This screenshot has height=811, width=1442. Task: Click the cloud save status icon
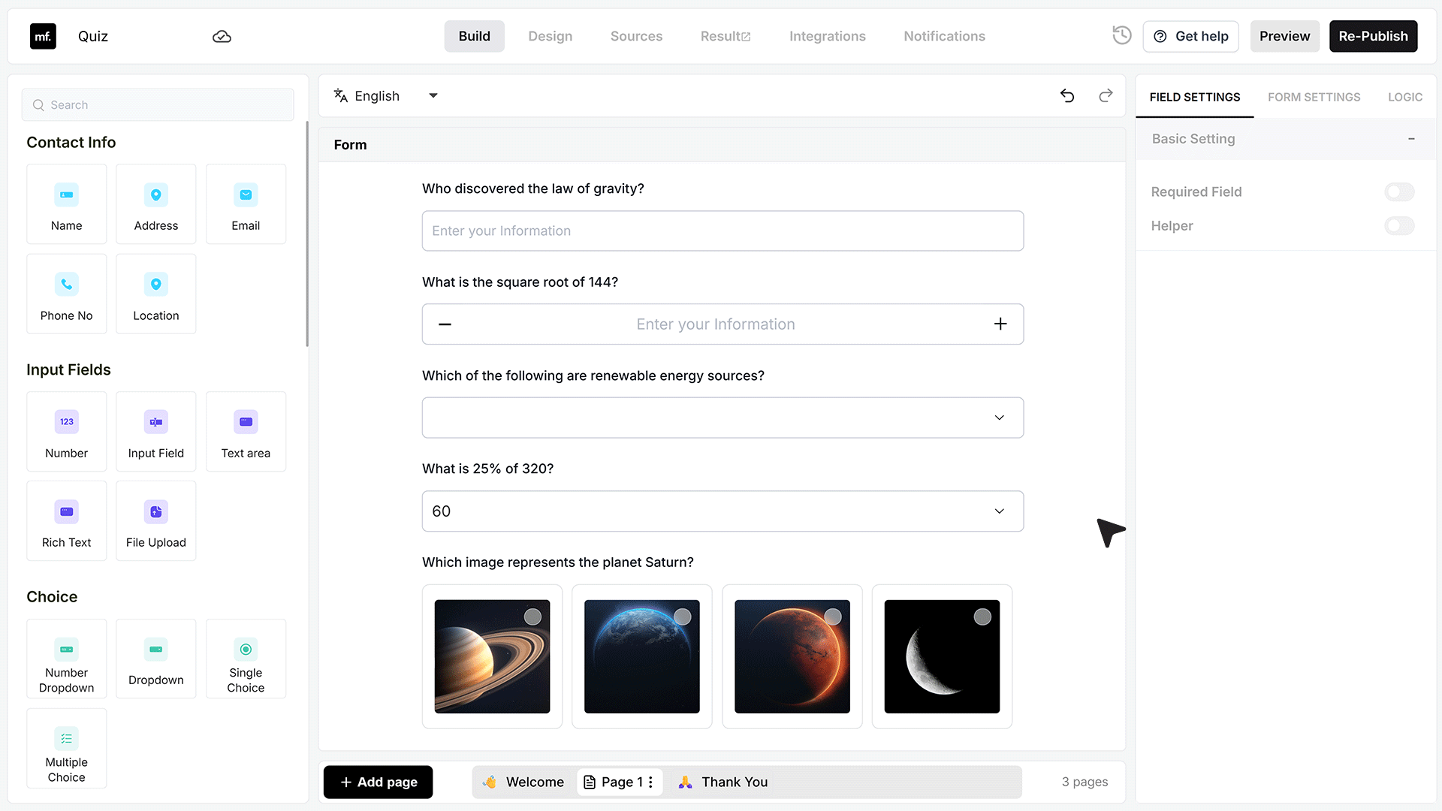tap(222, 36)
